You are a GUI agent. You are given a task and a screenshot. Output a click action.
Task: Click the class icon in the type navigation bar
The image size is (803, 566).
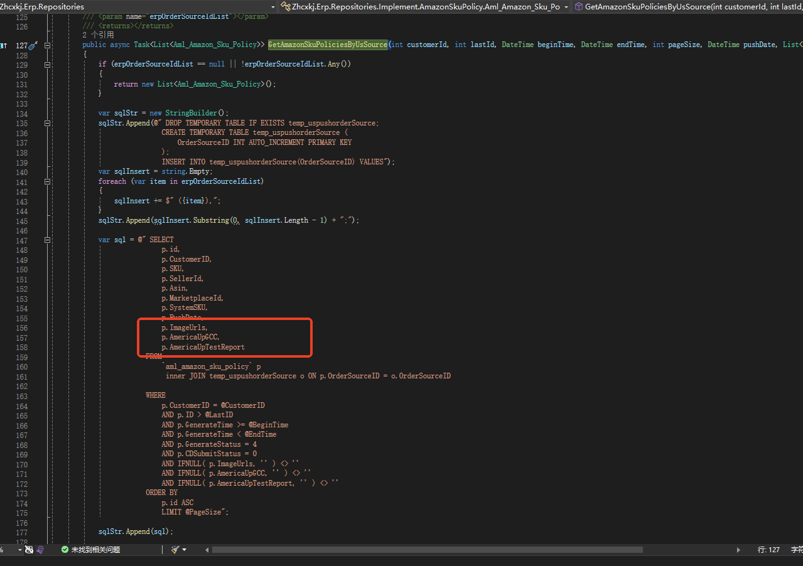pos(286,6)
